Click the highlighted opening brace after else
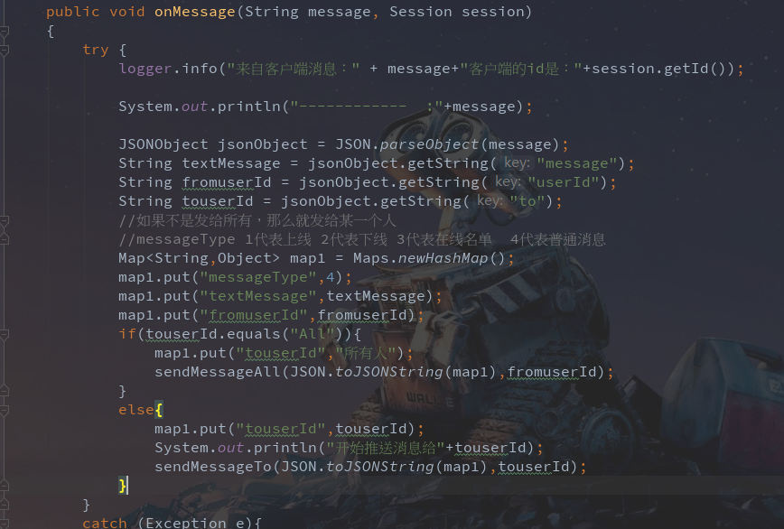This screenshot has width=784, height=529. coord(159,410)
